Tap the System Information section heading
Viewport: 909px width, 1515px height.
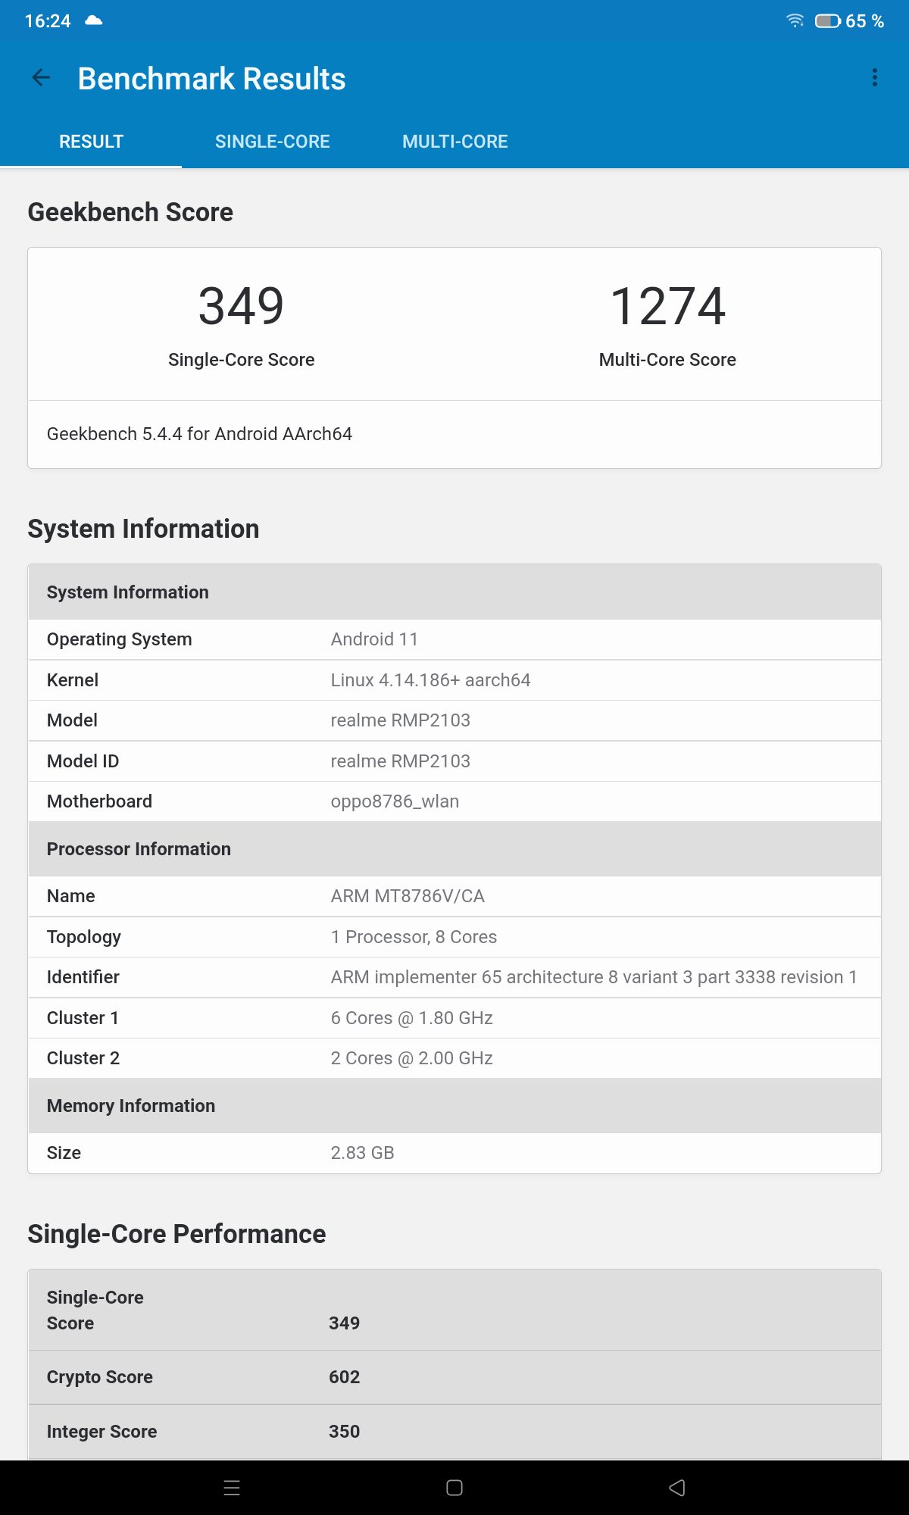tap(143, 529)
